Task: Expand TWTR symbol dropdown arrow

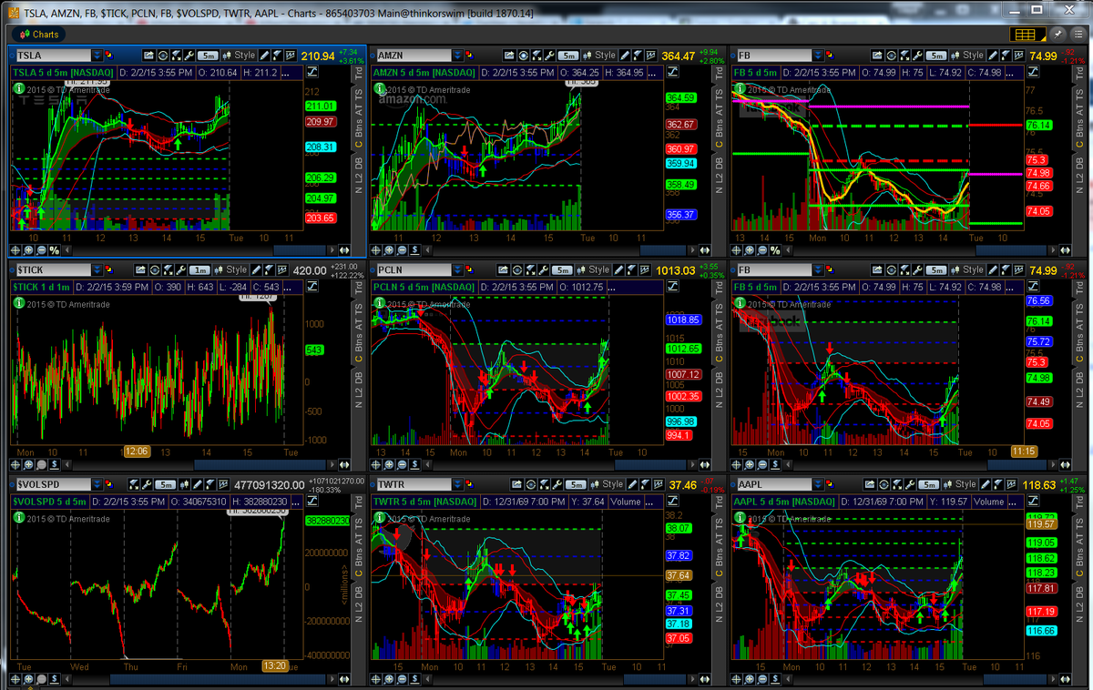Action: pyautogui.click(x=458, y=485)
